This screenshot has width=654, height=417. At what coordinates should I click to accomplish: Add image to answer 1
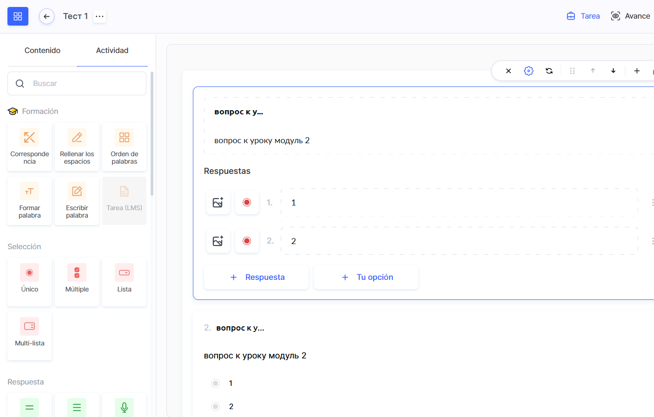pyautogui.click(x=218, y=203)
